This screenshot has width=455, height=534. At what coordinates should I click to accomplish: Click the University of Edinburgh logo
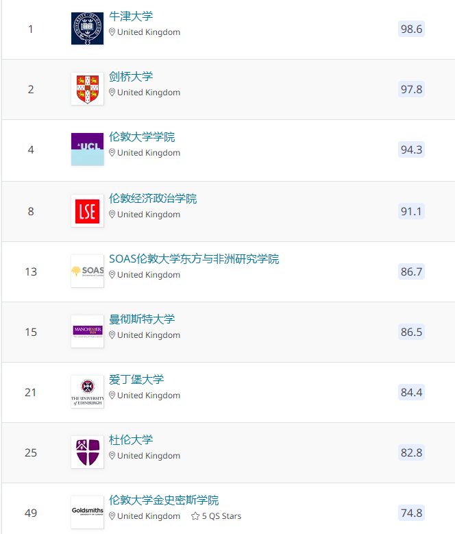point(87,392)
